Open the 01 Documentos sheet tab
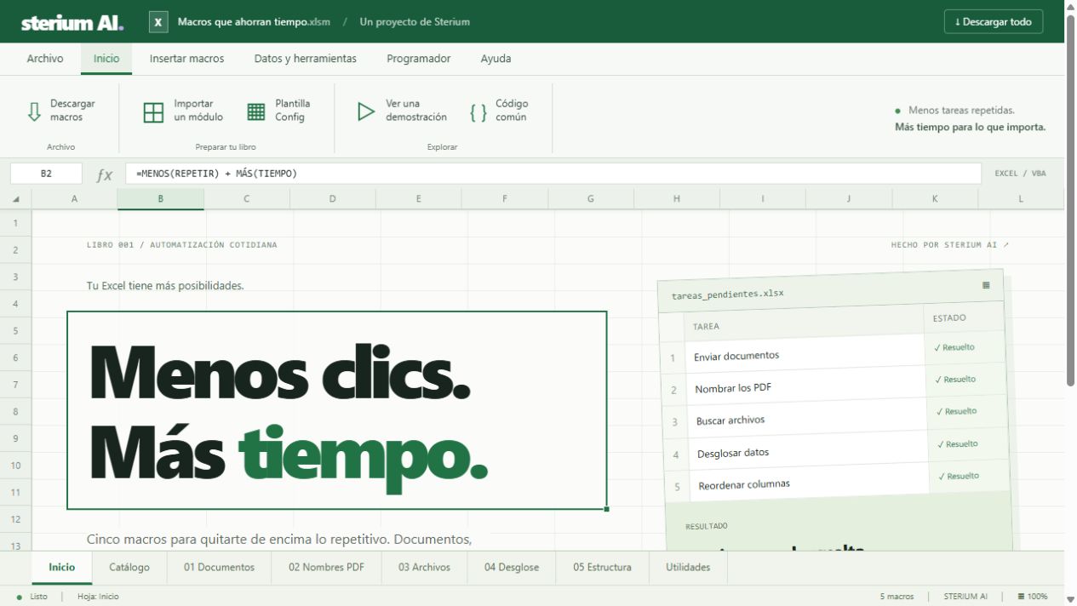This screenshot has height=606, width=1077. coord(219,567)
